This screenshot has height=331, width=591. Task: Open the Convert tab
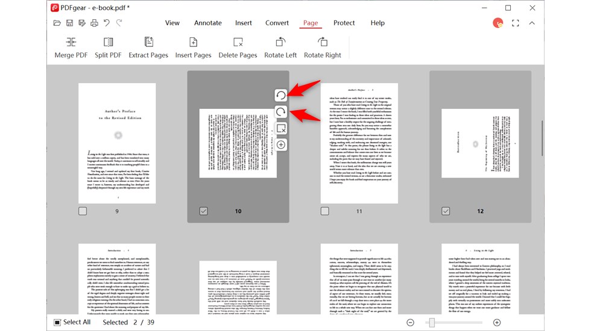click(x=277, y=23)
